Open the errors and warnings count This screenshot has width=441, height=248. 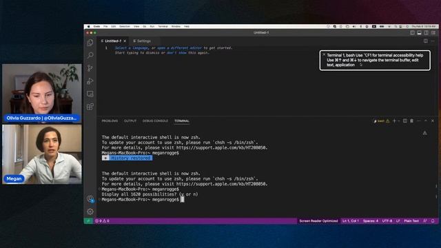(x=102, y=221)
